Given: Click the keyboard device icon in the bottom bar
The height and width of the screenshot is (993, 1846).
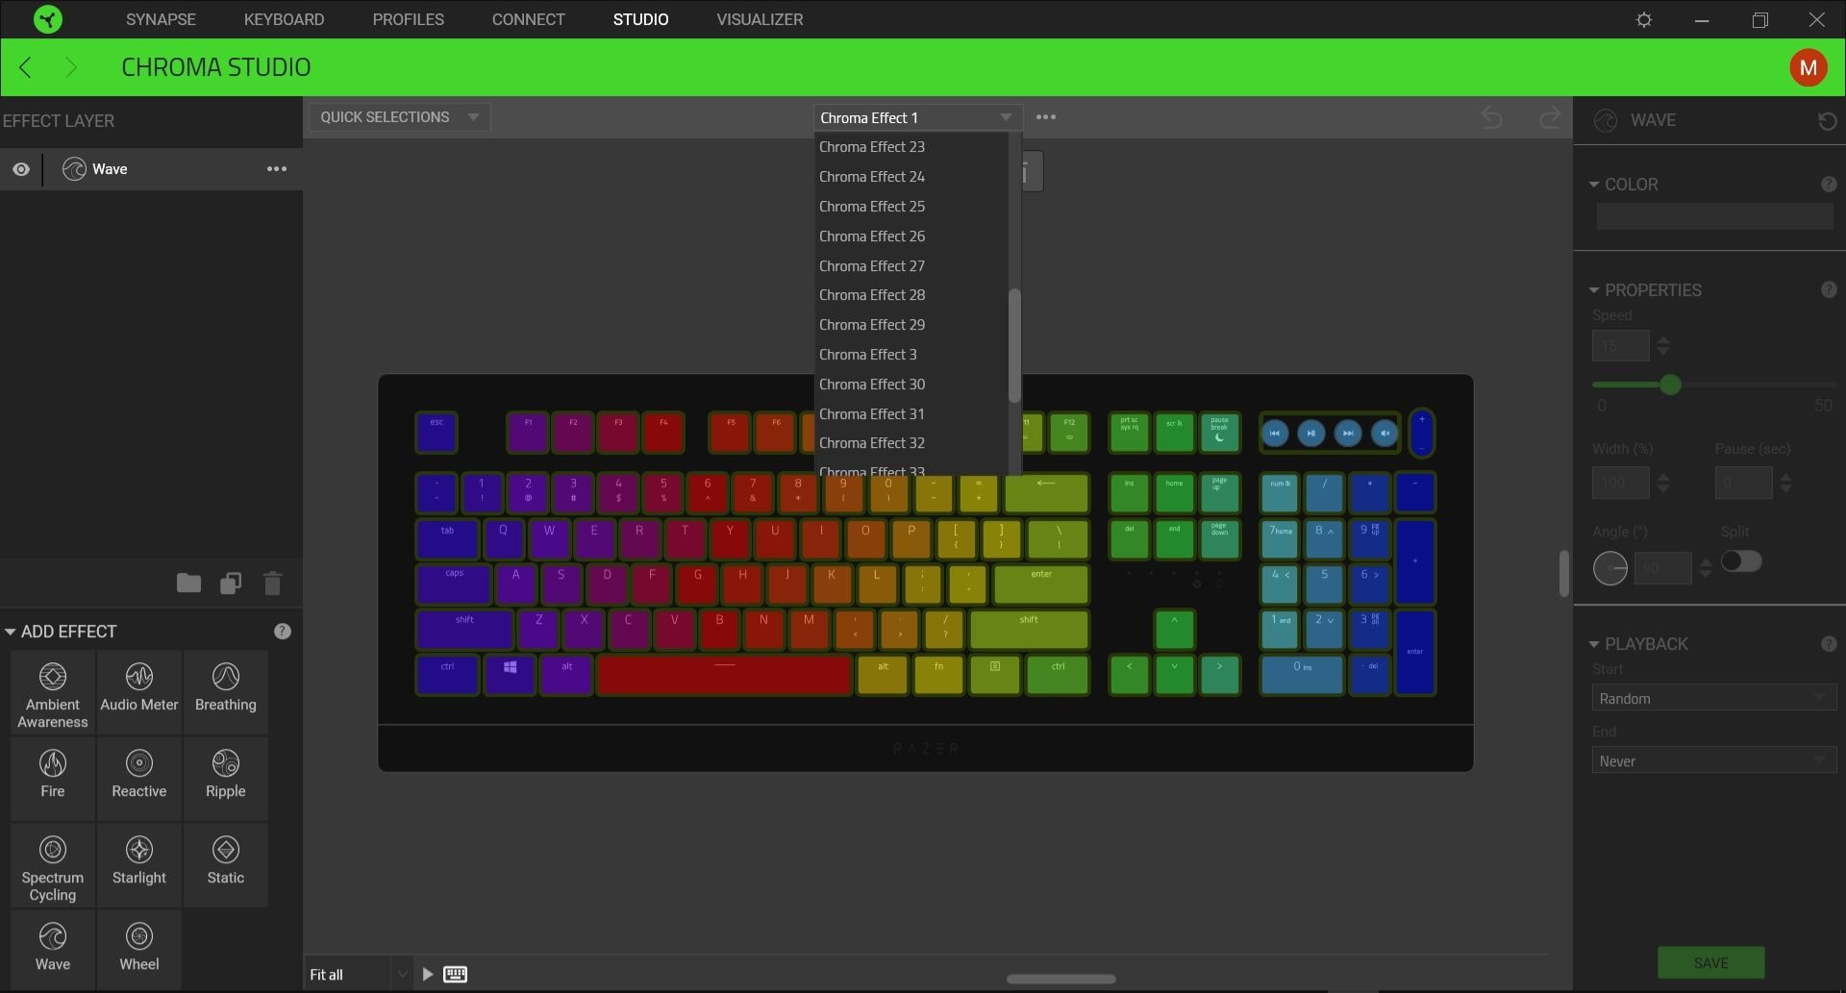Looking at the screenshot, I should tap(456, 975).
